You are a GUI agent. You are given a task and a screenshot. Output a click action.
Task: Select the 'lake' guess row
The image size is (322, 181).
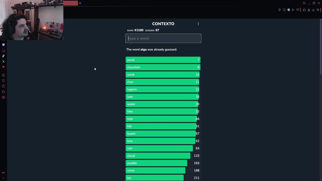tap(163, 97)
